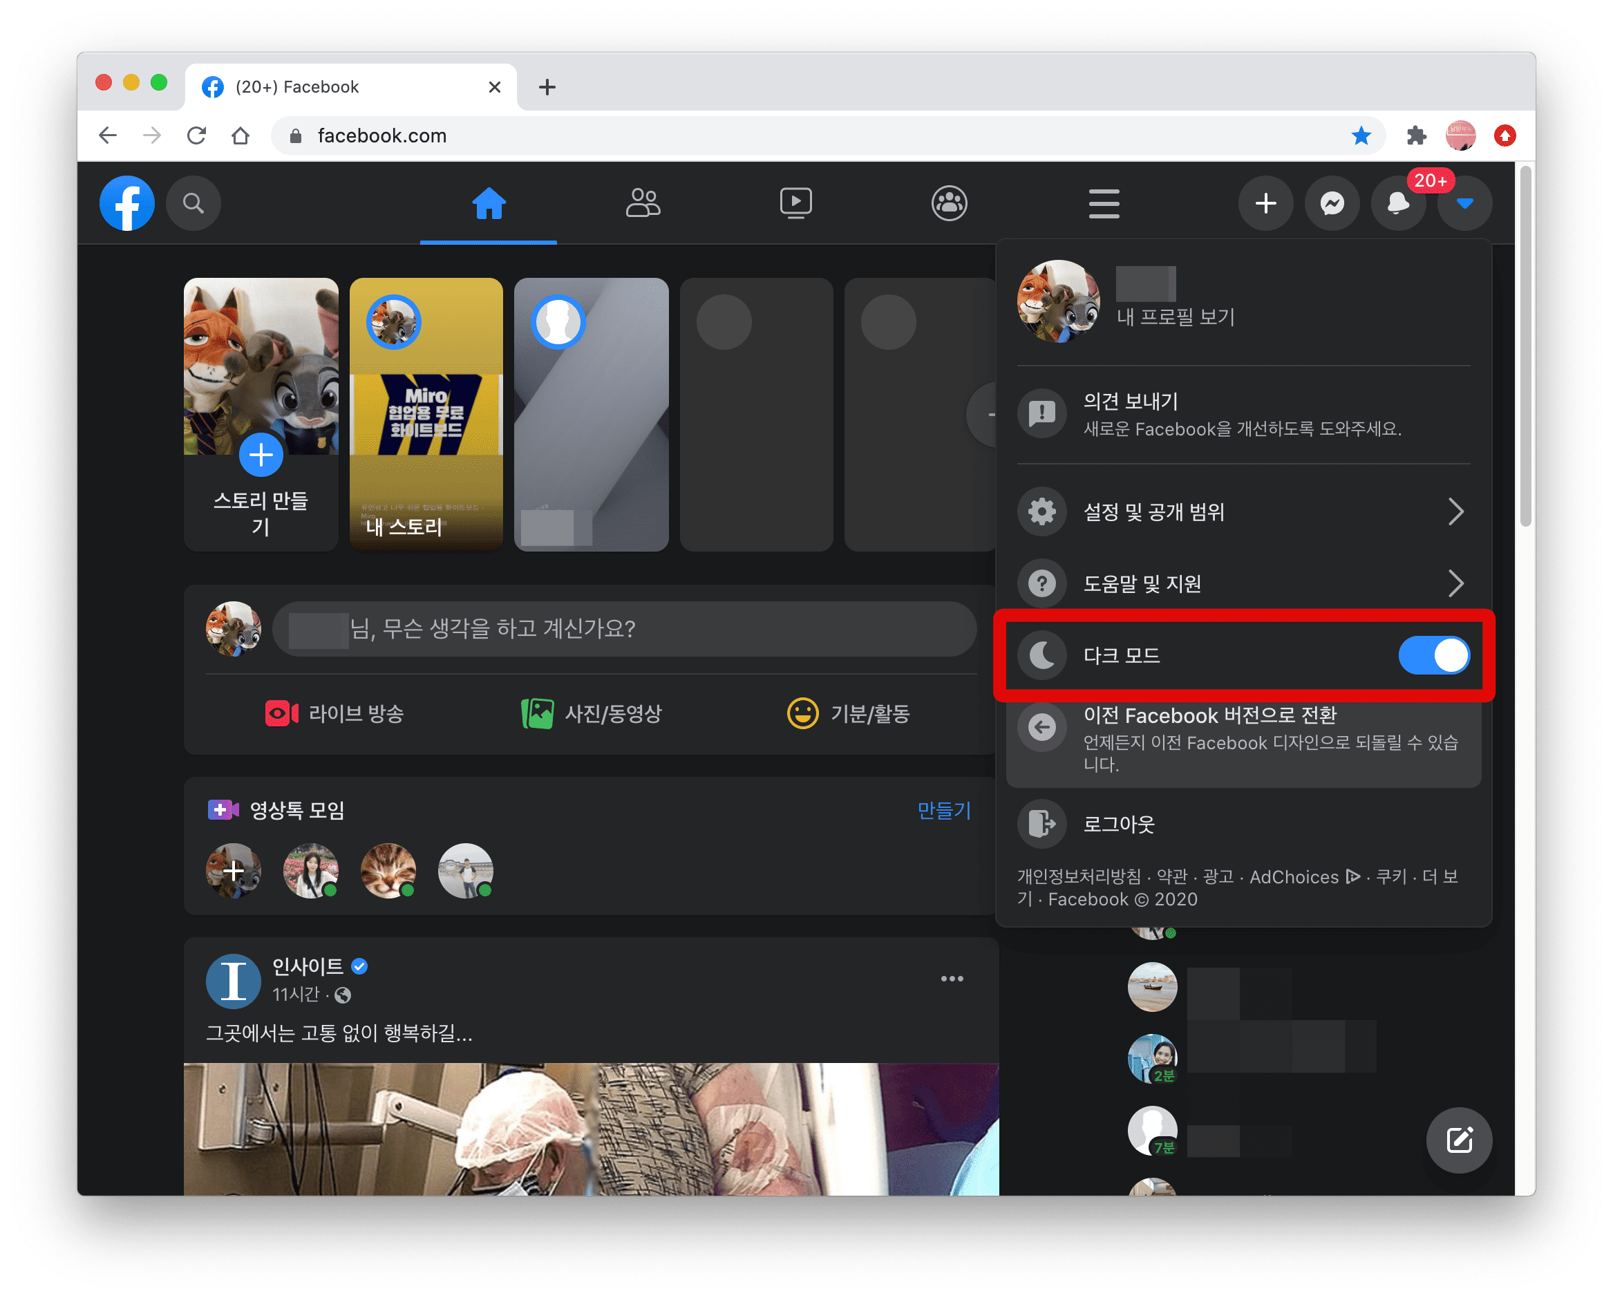Click the dark mode moon icon

[x=1041, y=655]
